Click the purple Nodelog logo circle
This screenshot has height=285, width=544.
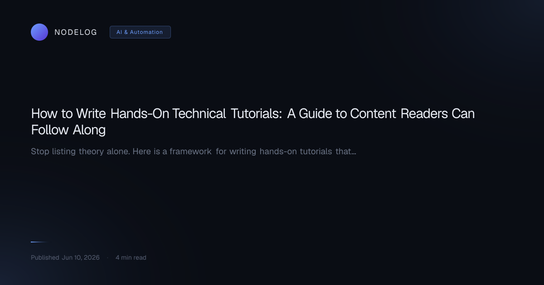[x=39, y=32]
